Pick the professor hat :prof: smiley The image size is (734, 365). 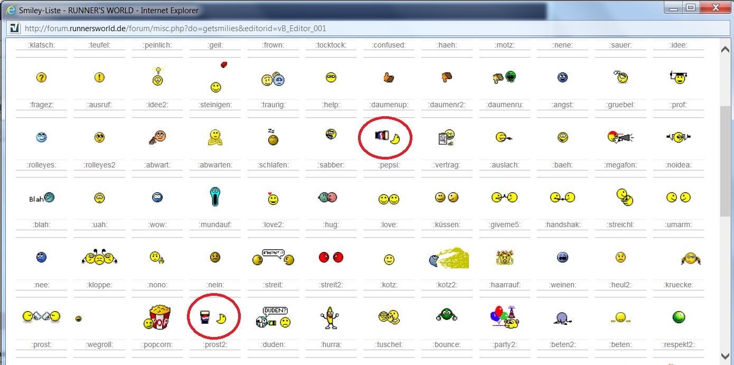click(x=677, y=78)
